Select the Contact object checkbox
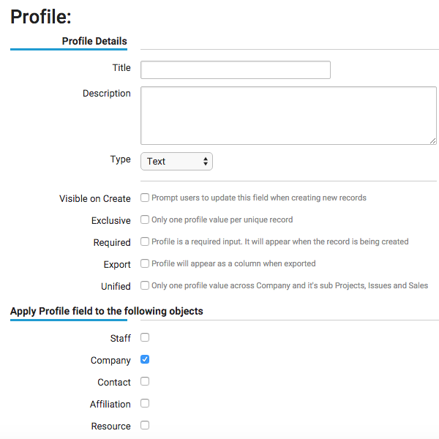The height and width of the screenshot is (439, 439). tap(145, 381)
